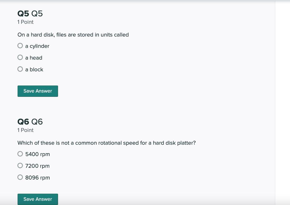
Task: Click the rotational speed question text
Action: tap(106, 143)
